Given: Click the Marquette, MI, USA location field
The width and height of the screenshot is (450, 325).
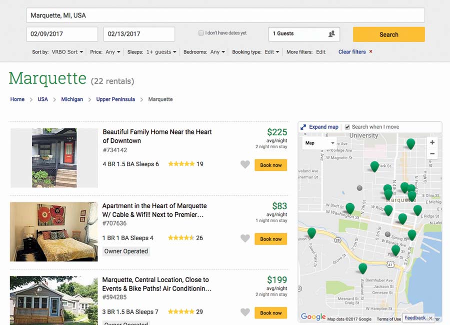Looking at the screenshot, I should [x=225, y=15].
